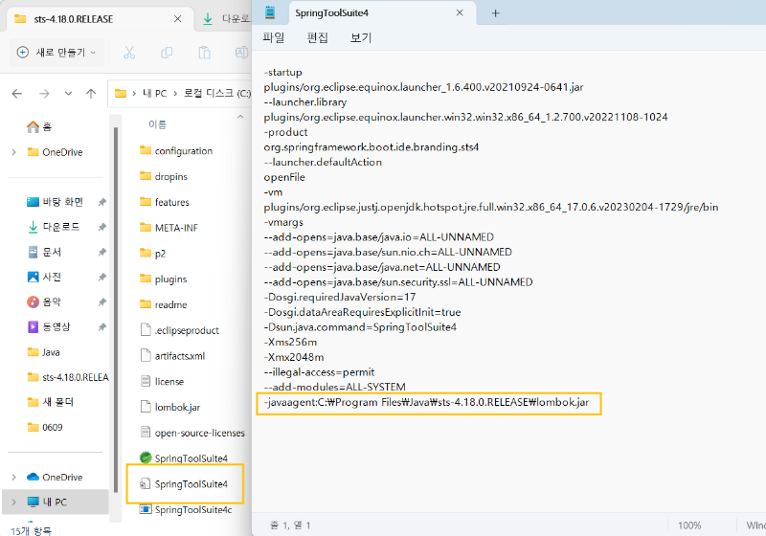
Task: Select the SpringToolSuite4c executable file
Action: [186, 509]
